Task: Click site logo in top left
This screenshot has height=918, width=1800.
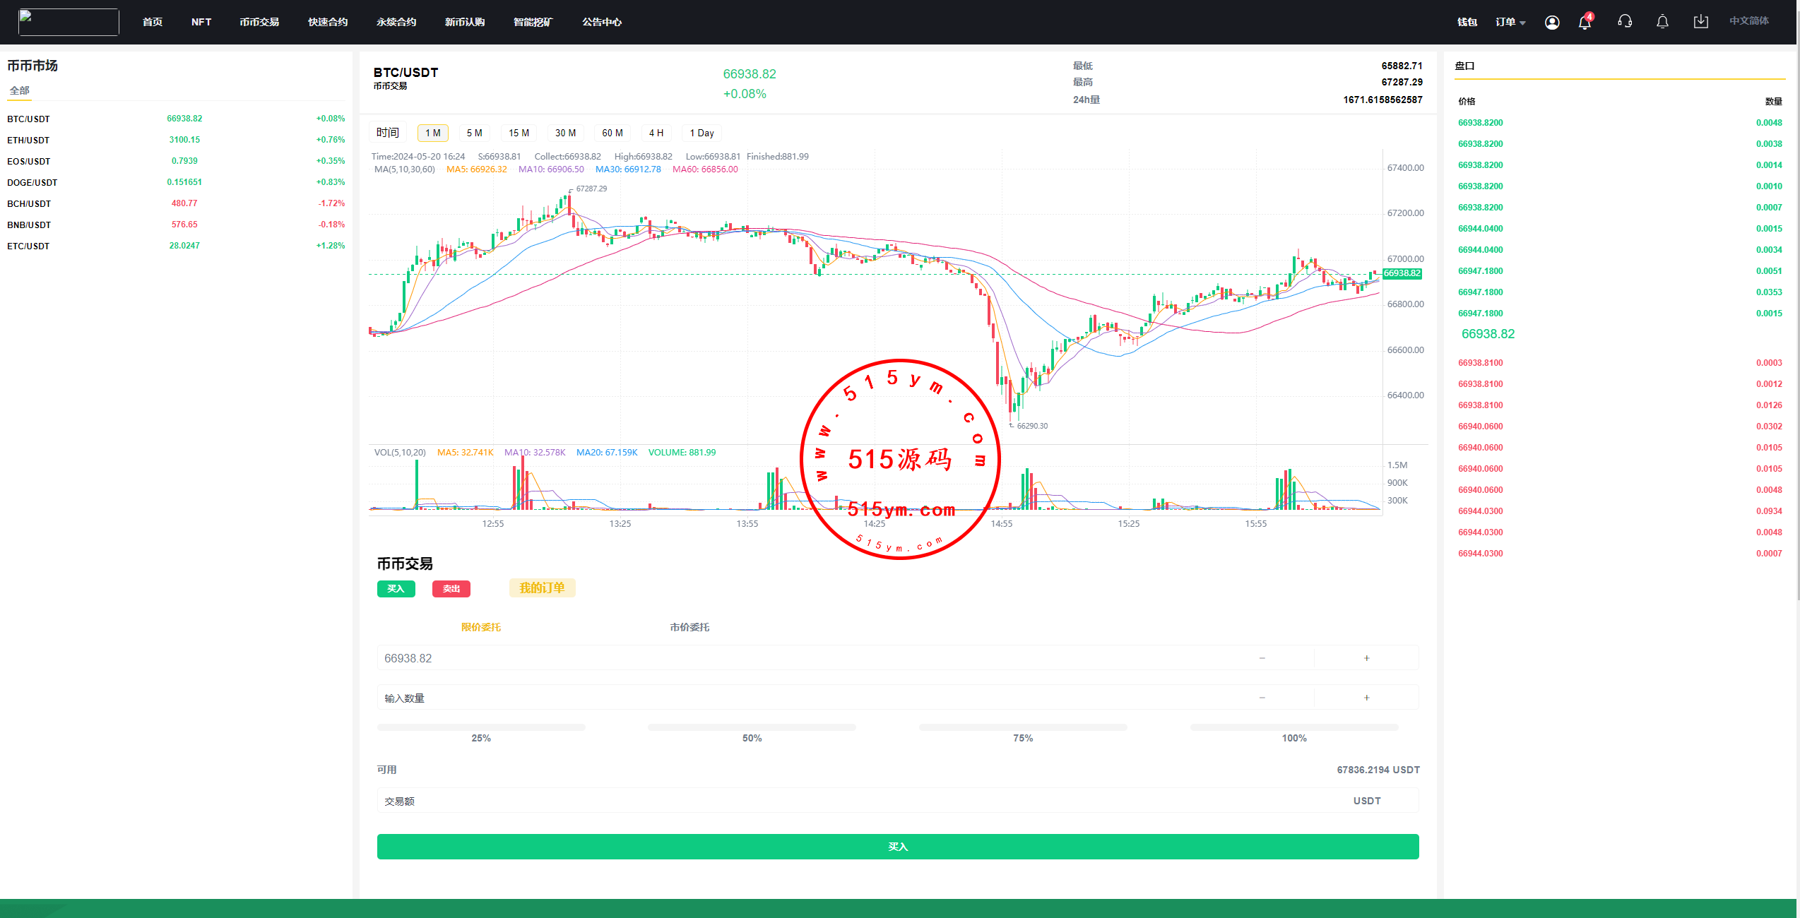Action: point(69,22)
